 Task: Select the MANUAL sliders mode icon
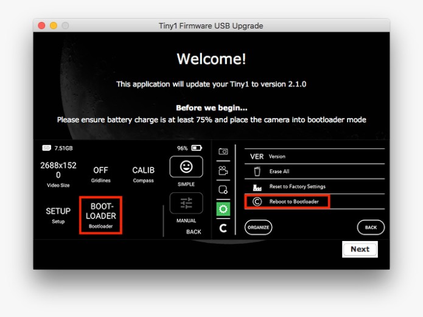[186, 203]
